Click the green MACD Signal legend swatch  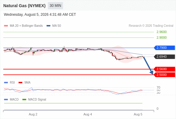click(x=24, y=100)
